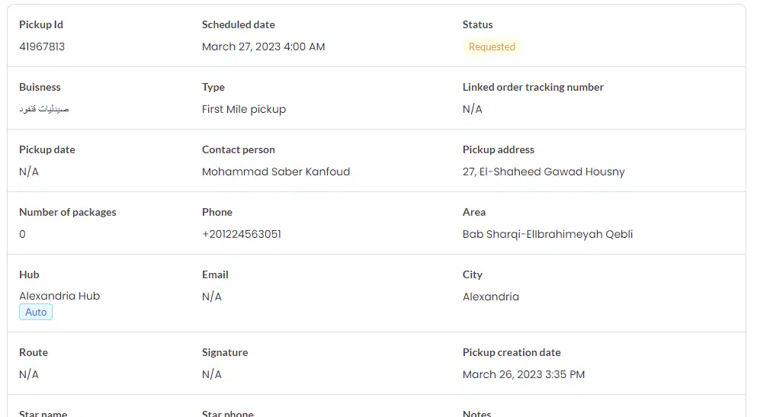Select the Pickup Id value 41967813
This screenshot has width=757, height=417.
tap(42, 47)
